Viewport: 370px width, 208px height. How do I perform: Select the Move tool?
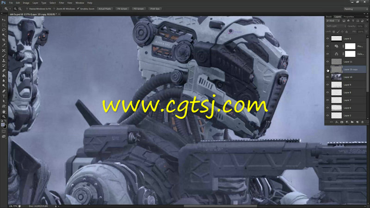pyautogui.click(x=4, y=20)
